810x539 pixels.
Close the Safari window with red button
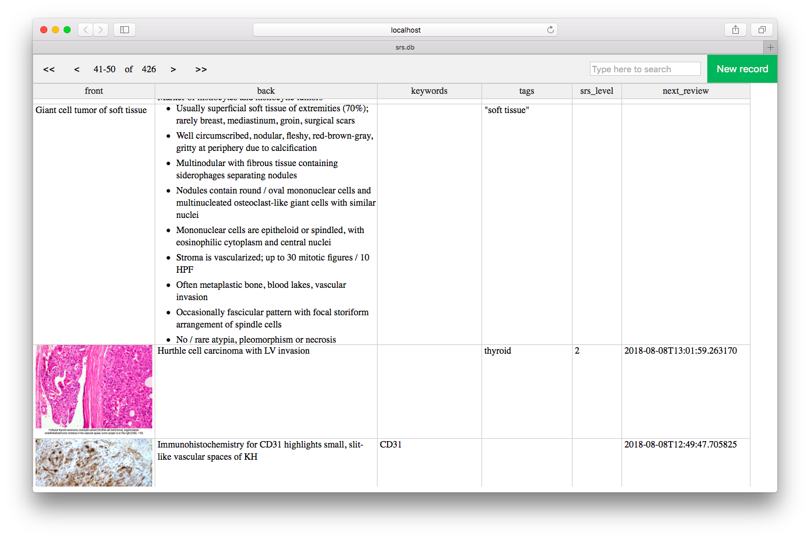[44, 30]
